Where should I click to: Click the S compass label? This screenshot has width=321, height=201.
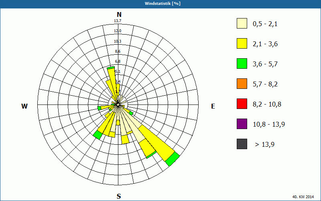(x=119, y=196)
